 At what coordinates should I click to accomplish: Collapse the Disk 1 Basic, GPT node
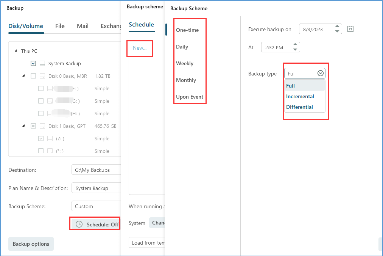tap(23, 126)
